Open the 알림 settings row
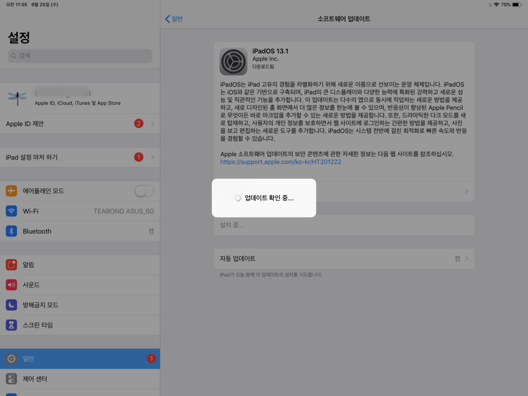The height and width of the screenshot is (396, 528). tap(80, 265)
